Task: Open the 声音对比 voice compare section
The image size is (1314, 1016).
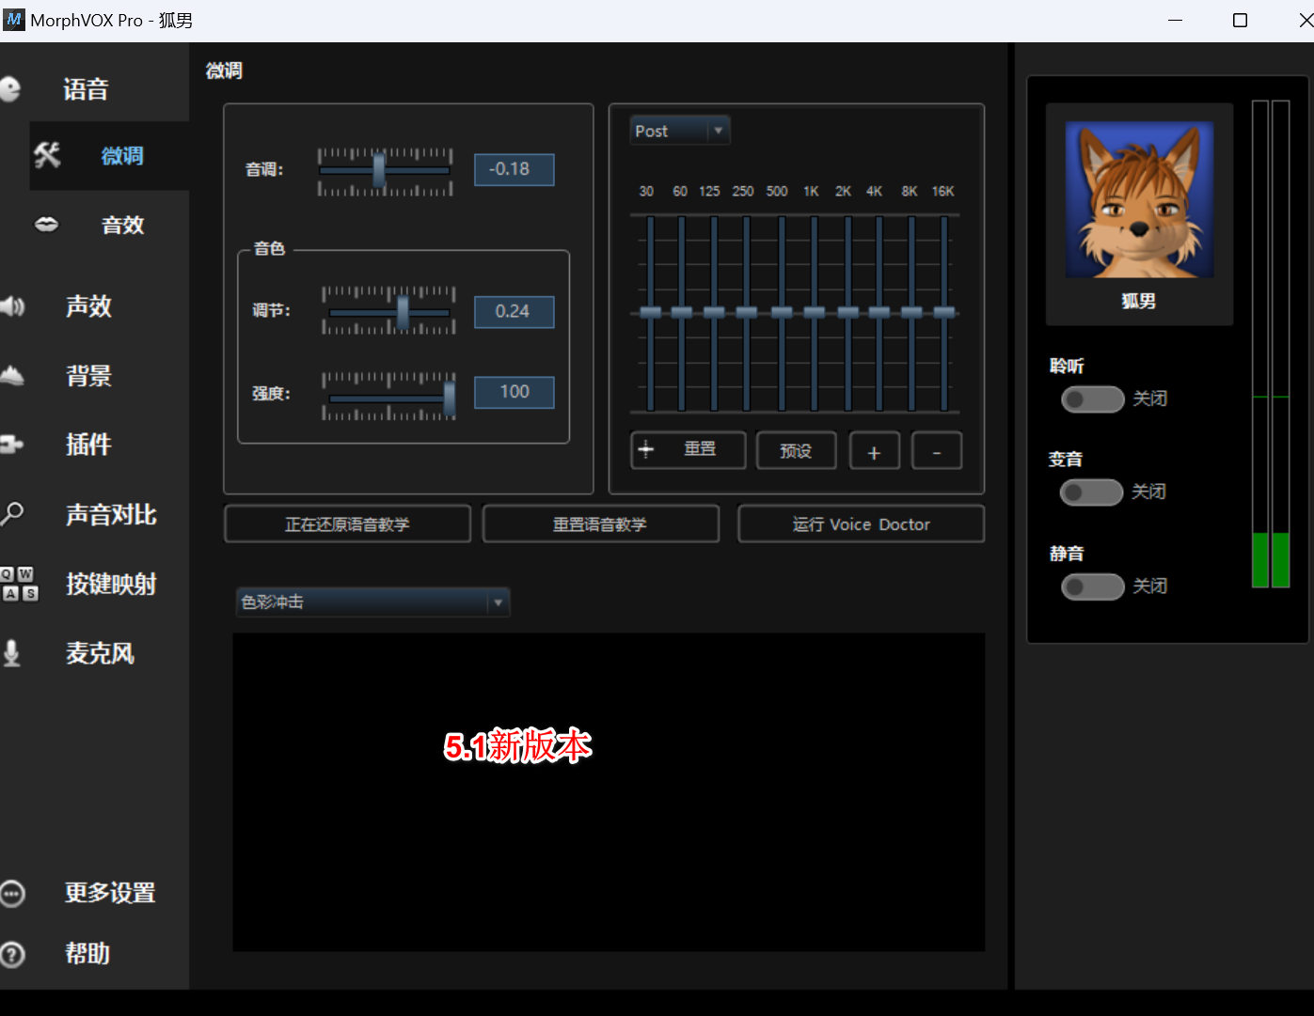Action: (x=111, y=514)
